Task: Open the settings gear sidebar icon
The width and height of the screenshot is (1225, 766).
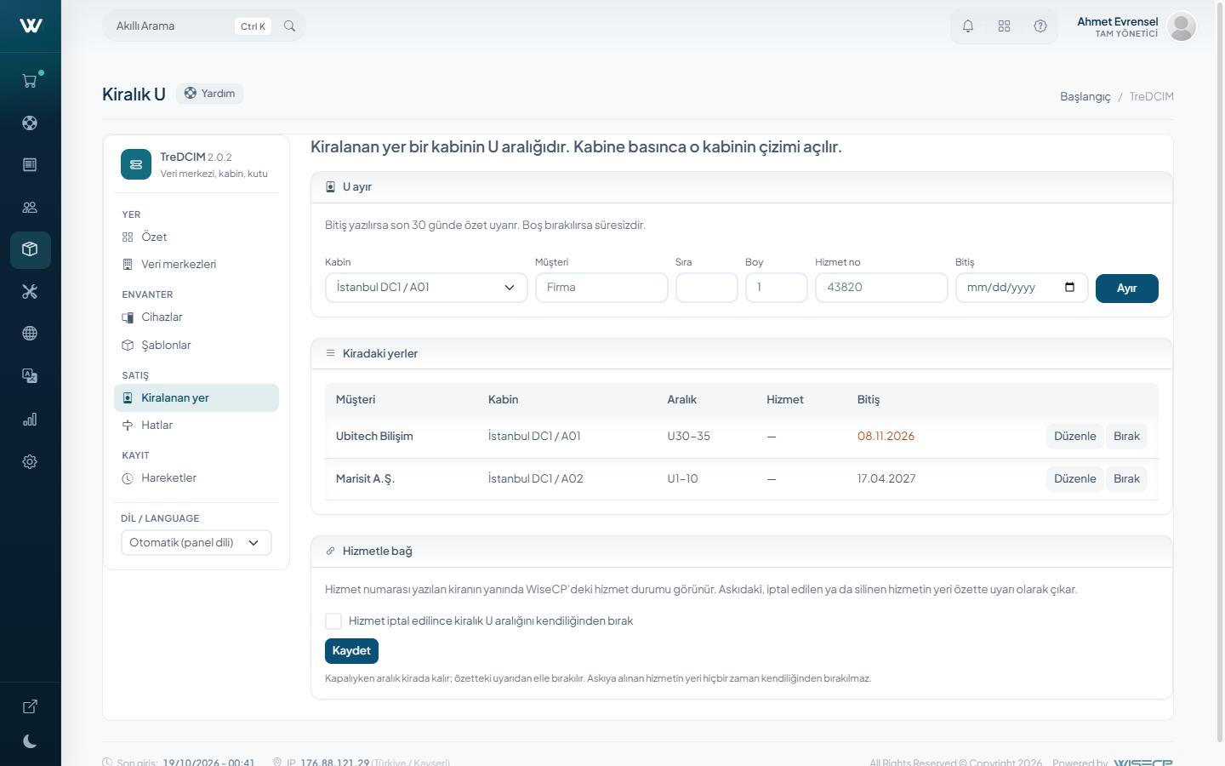Action: pyautogui.click(x=30, y=461)
